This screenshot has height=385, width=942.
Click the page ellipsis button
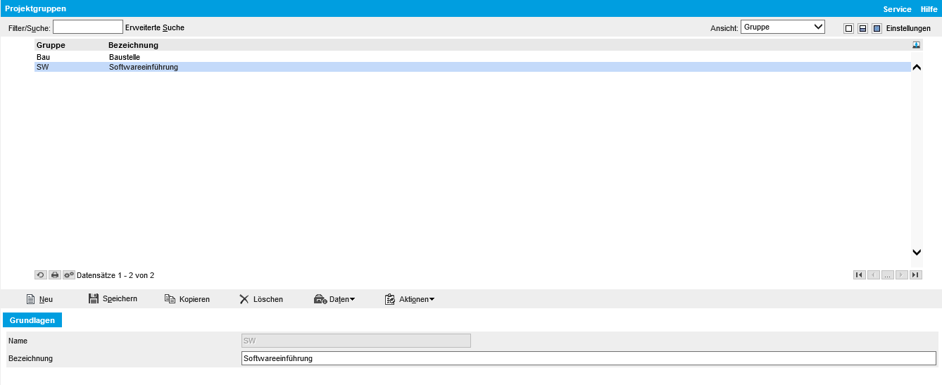[888, 275]
